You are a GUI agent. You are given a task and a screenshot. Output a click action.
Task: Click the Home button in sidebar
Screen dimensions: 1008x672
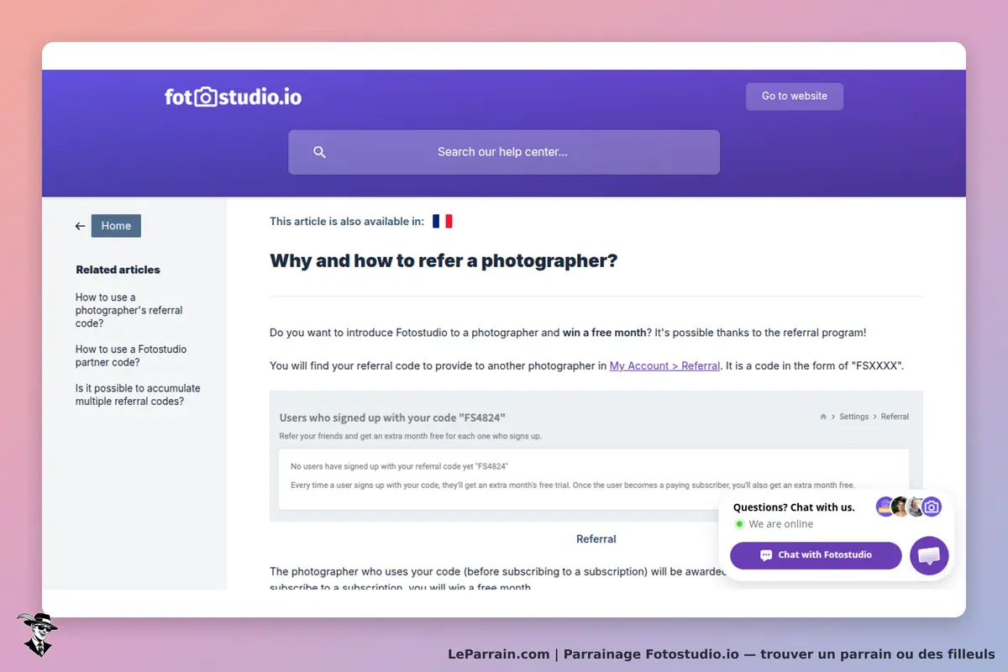coord(116,226)
